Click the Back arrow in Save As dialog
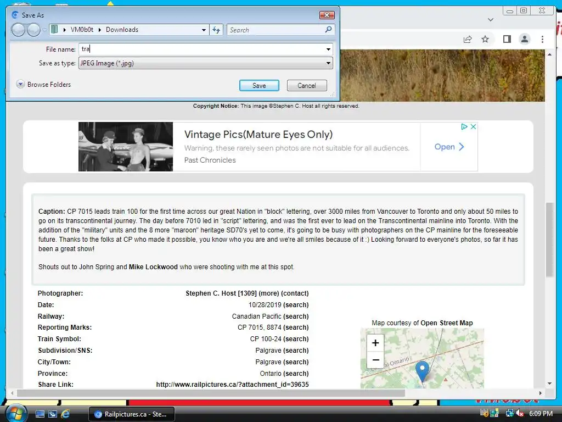Screen dimensions: 562x422 point(18,30)
